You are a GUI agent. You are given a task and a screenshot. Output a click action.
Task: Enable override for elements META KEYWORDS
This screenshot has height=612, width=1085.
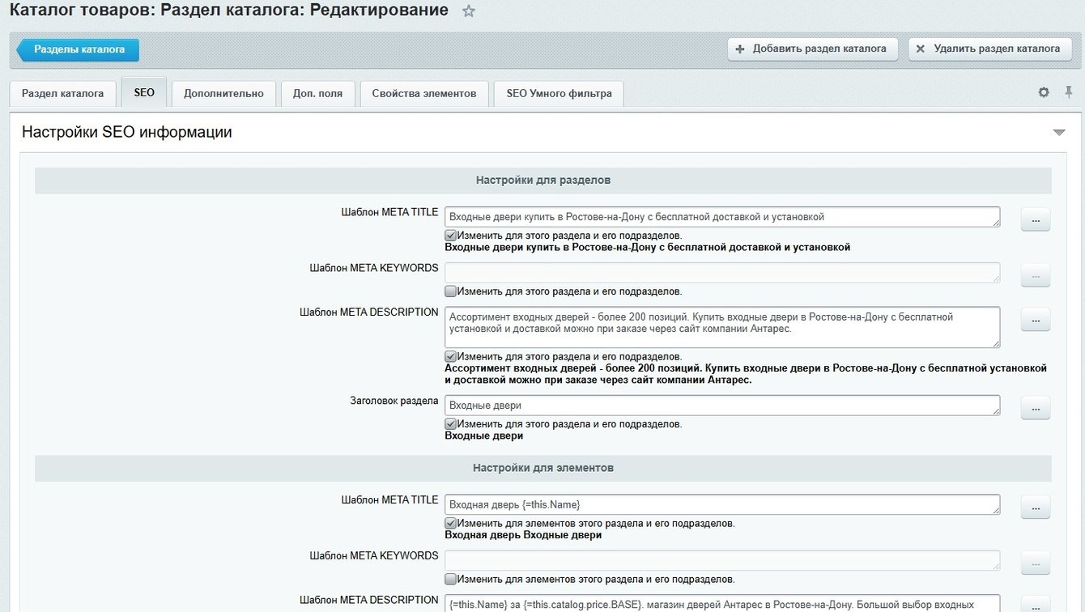[x=451, y=580]
